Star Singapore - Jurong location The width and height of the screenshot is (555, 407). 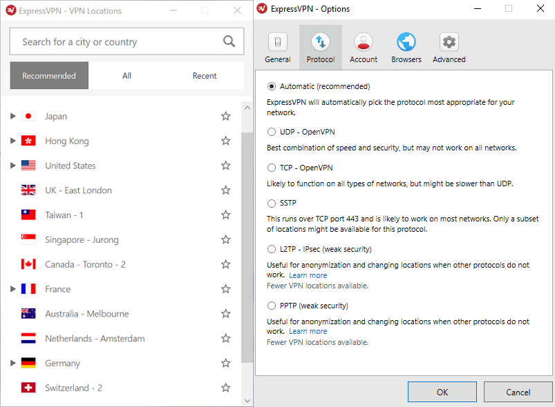click(x=225, y=239)
